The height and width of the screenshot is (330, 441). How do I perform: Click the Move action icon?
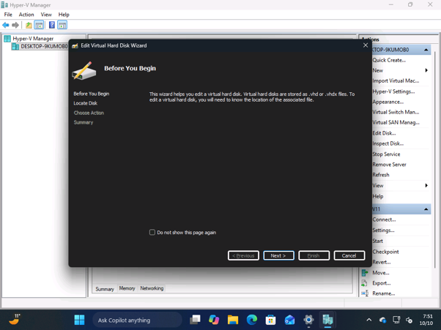click(x=365, y=273)
